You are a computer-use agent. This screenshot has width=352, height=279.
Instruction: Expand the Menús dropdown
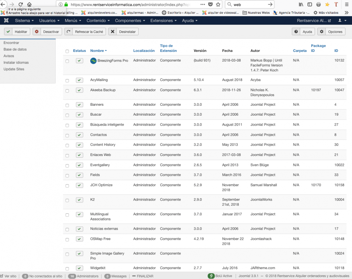point(73,21)
